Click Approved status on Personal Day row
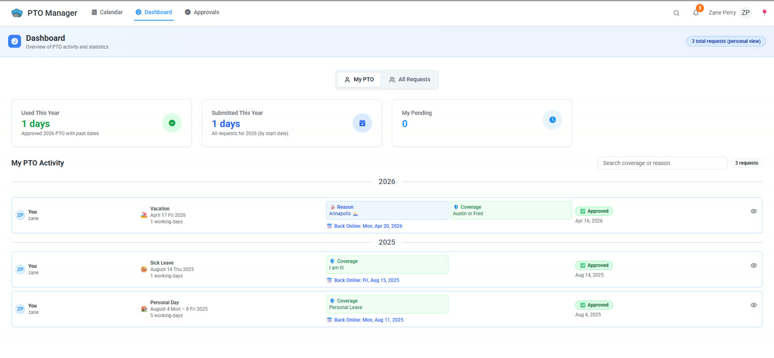The height and width of the screenshot is (358, 774). pyautogui.click(x=594, y=305)
